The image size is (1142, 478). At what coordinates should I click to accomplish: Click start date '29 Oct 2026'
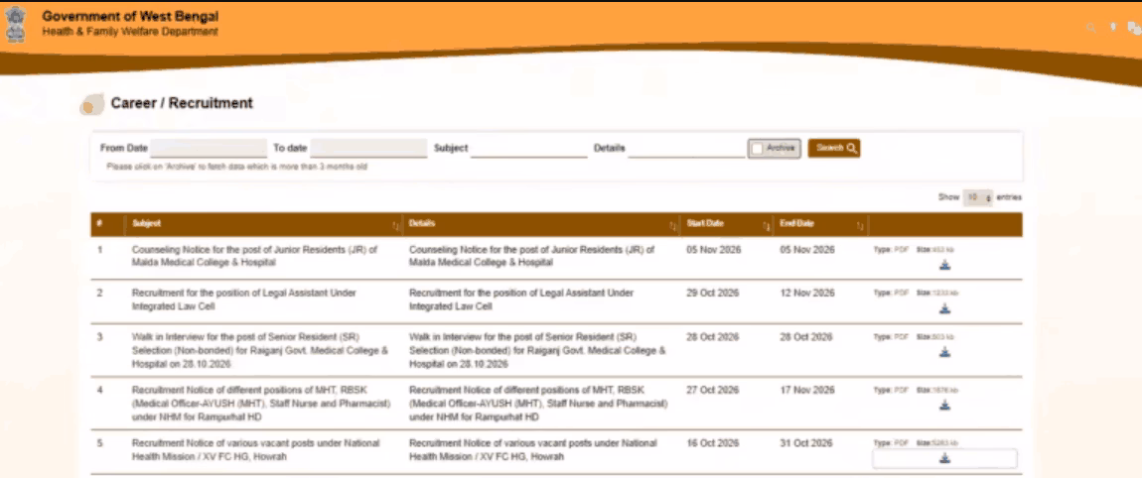713,294
